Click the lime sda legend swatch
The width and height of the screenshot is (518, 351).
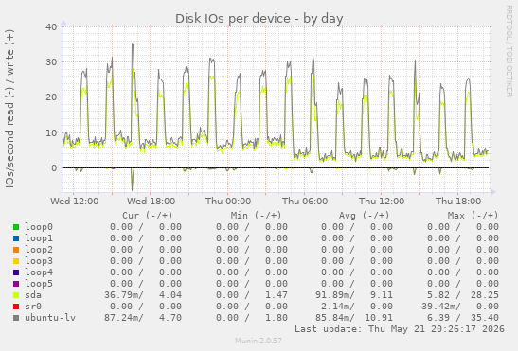point(16,295)
